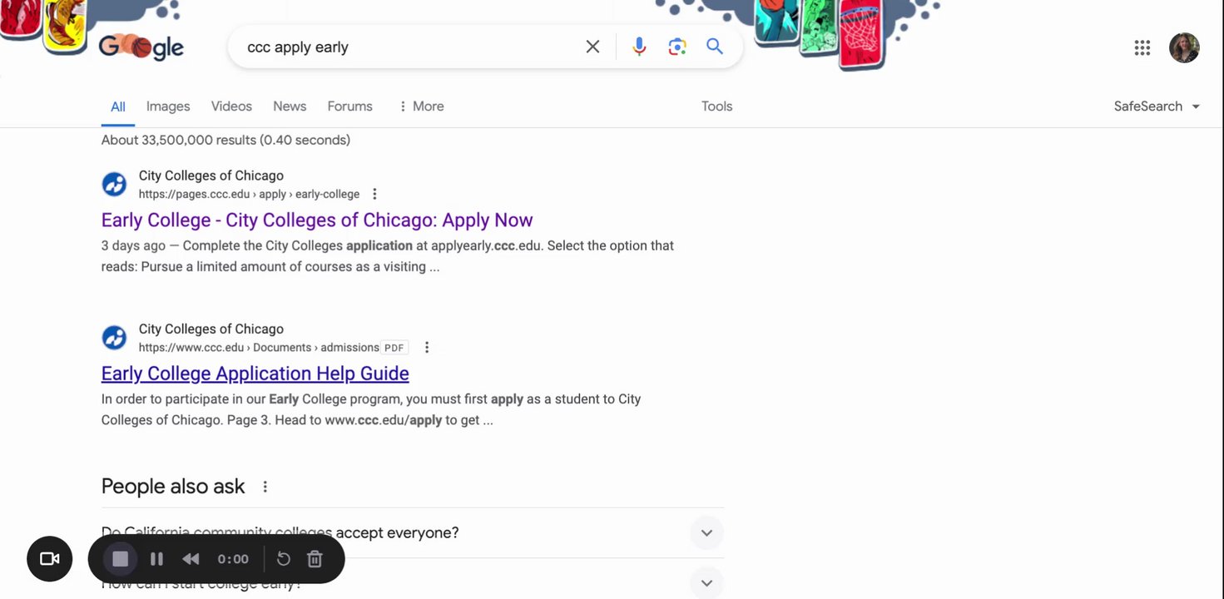1224x599 pixels.
Task: Delete the current screen recording
Action: tap(315, 559)
